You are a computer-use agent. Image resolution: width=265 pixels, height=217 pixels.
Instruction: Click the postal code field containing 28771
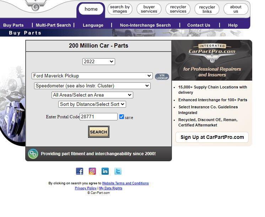coord(98,116)
